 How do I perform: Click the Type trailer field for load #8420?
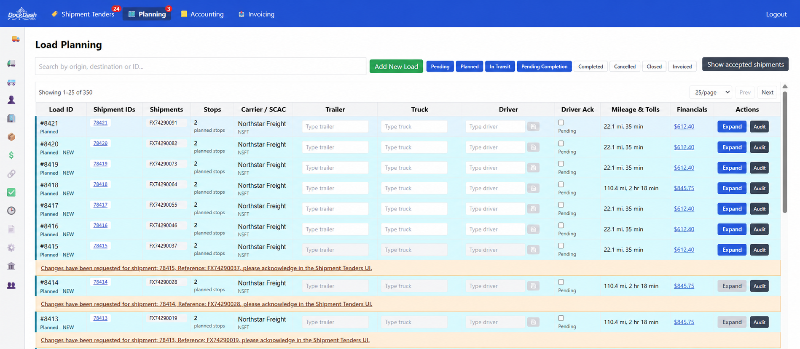coord(335,147)
